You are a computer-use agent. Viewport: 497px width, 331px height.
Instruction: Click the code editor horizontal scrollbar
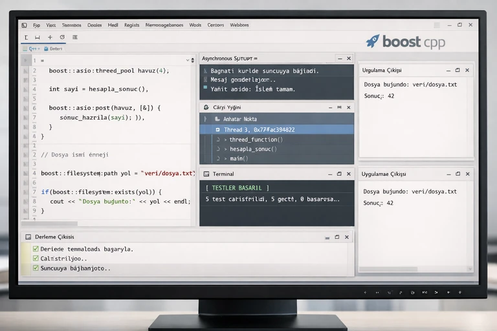[49, 224]
